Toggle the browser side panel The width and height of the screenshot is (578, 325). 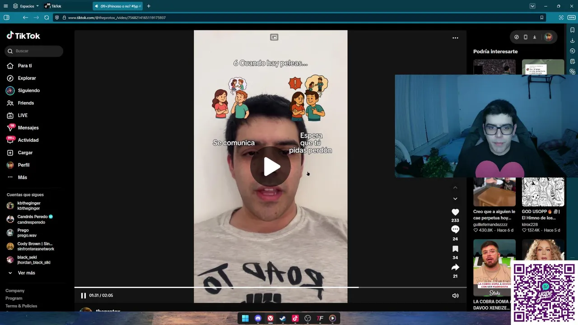coord(6,18)
